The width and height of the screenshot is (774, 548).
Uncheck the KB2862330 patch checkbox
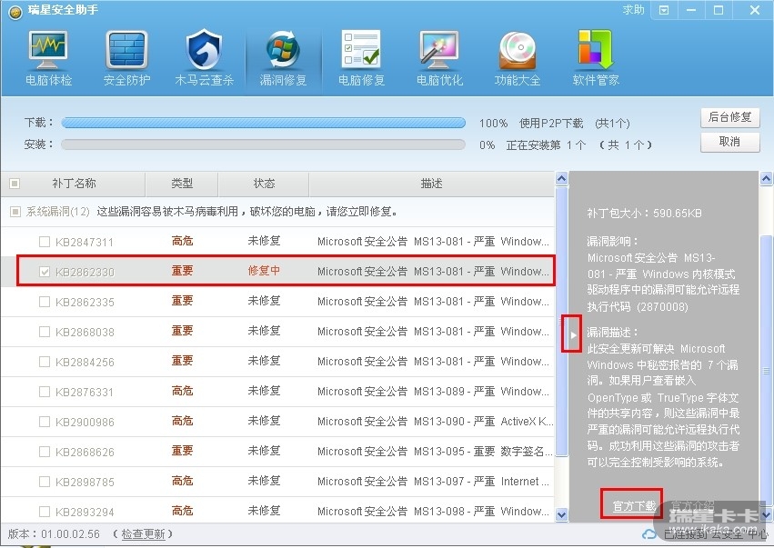pyautogui.click(x=45, y=272)
